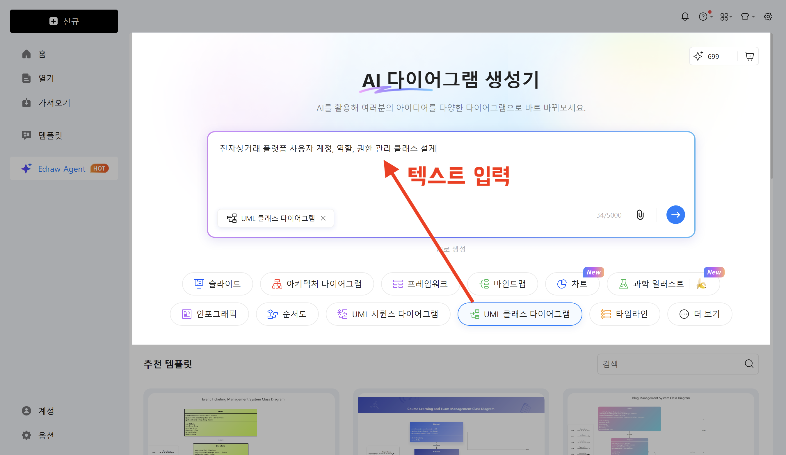This screenshot has height=455, width=786.
Task: Click the 699 AI credits sparkle icon
Action: click(x=698, y=56)
